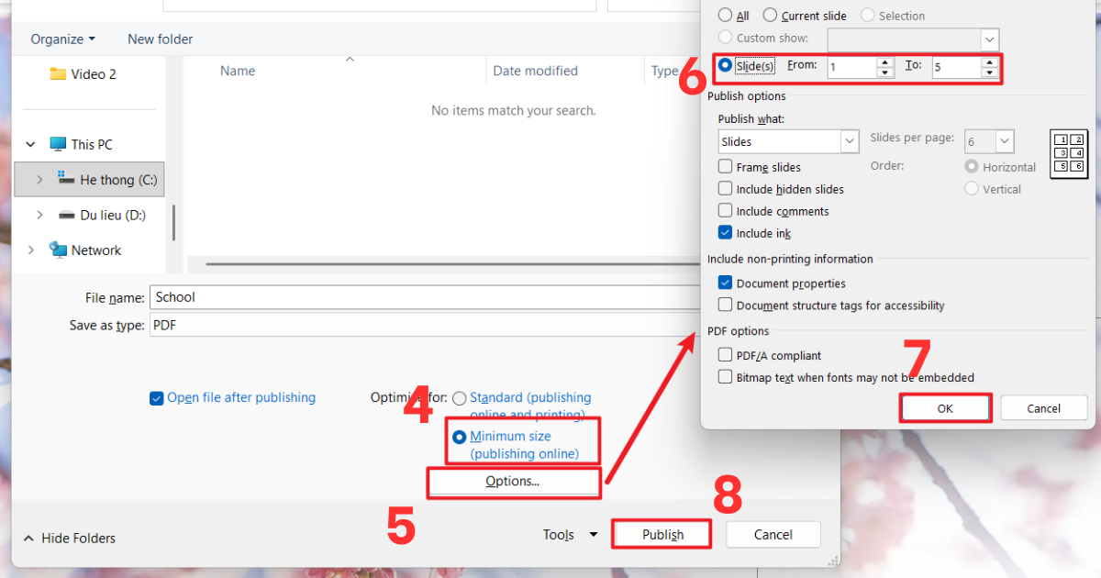
Task: Enable Document structure tags for accessibility
Action: coord(726,306)
